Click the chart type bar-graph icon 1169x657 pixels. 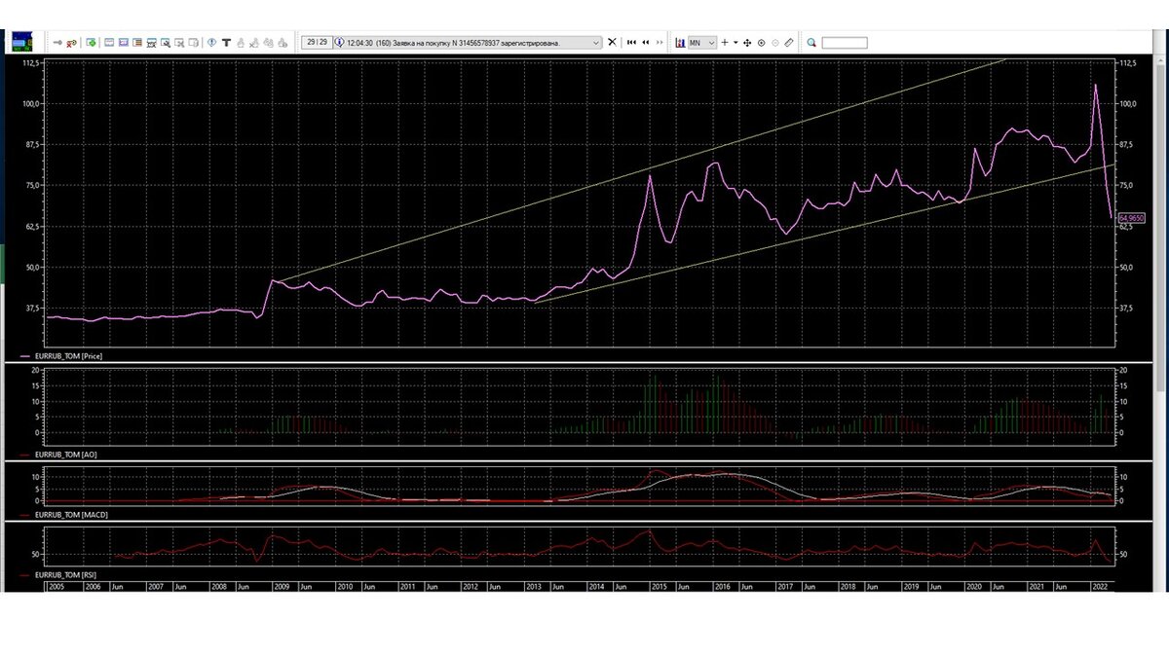[x=680, y=42]
